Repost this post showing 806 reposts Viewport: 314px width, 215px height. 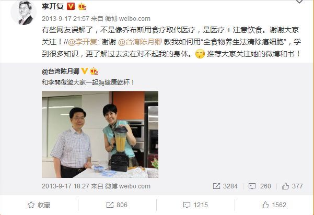(117, 205)
